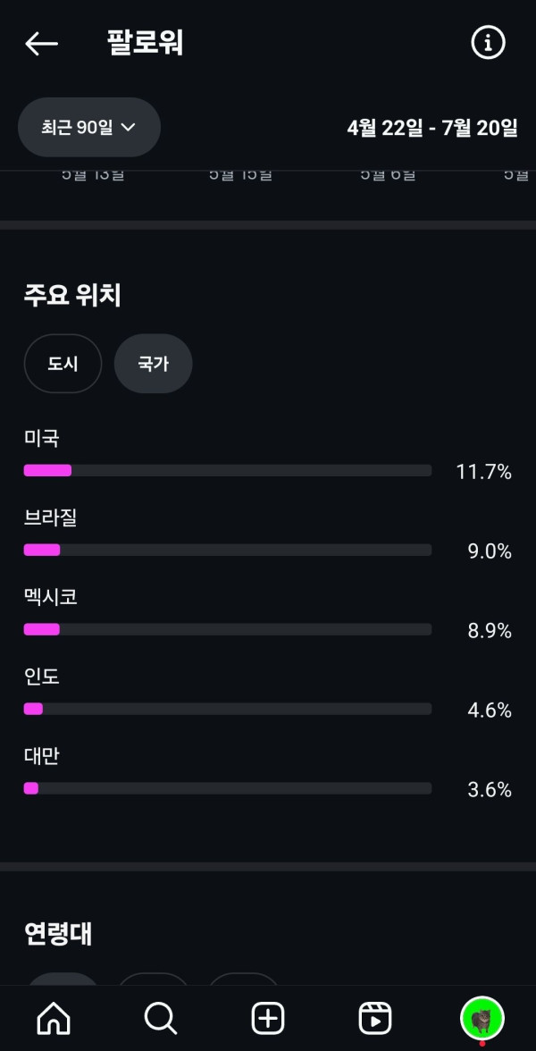Open profile avatar in bottom bar
The height and width of the screenshot is (1051, 536).
482,1017
